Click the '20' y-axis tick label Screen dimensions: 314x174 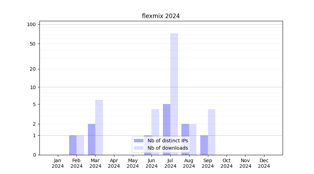pyautogui.click(x=33, y=69)
